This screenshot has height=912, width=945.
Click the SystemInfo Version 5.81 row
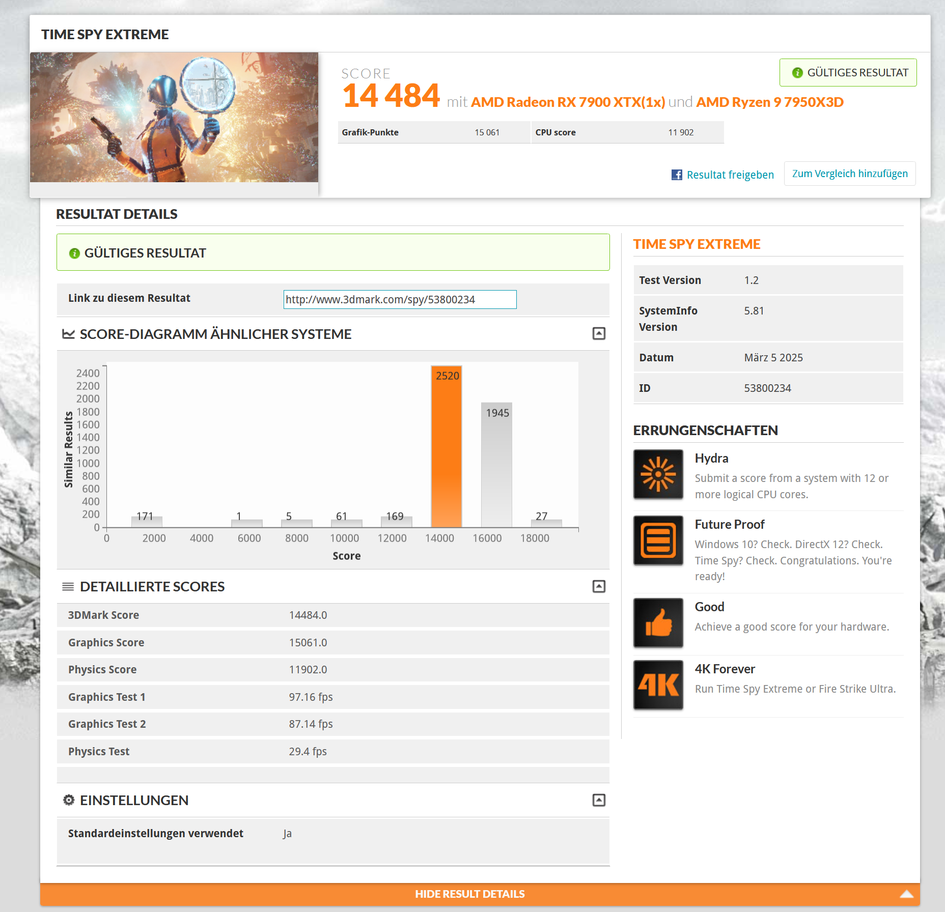(768, 319)
